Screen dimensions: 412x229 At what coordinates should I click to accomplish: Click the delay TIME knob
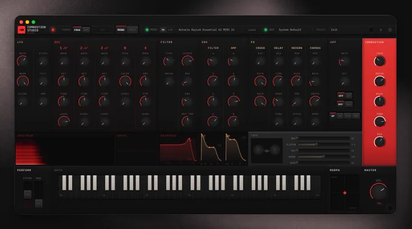coord(278,81)
